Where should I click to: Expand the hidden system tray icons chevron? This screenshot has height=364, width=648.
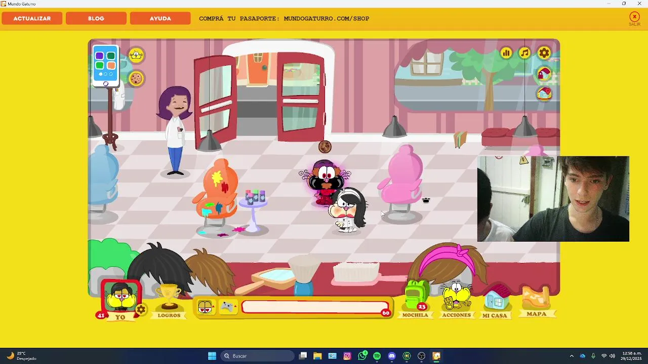coord(572,356)
